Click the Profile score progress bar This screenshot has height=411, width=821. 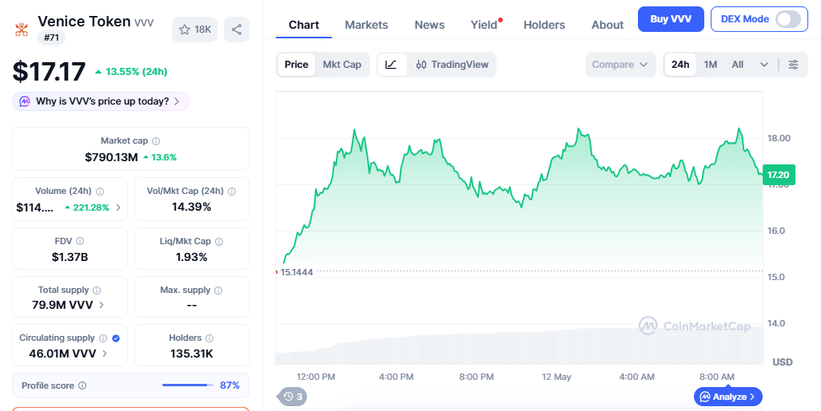coord(187,385)
